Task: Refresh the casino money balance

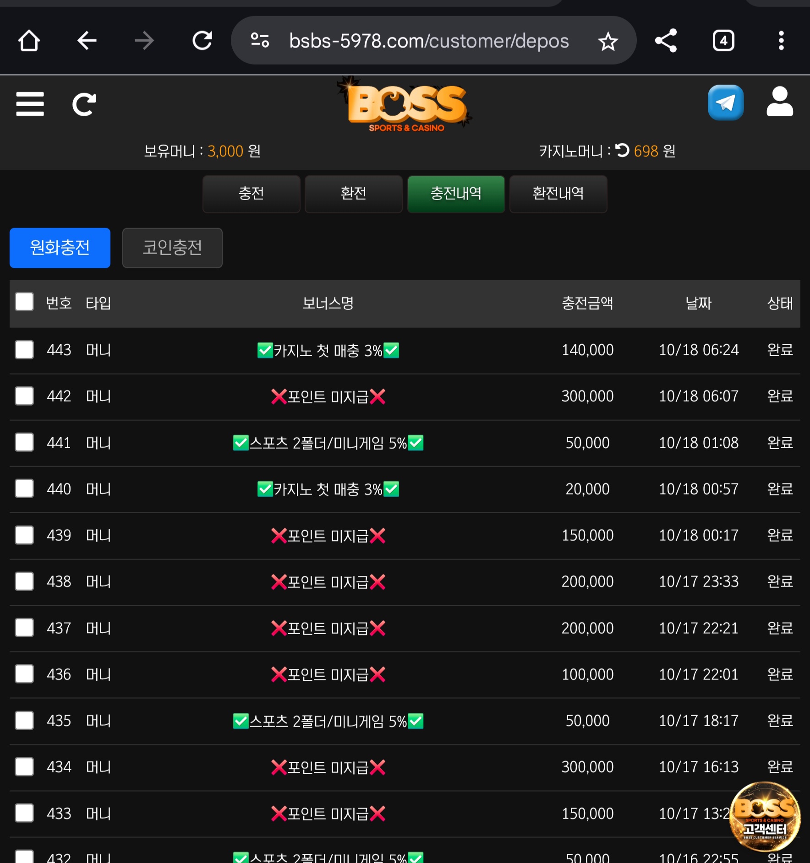Action: 622,150
